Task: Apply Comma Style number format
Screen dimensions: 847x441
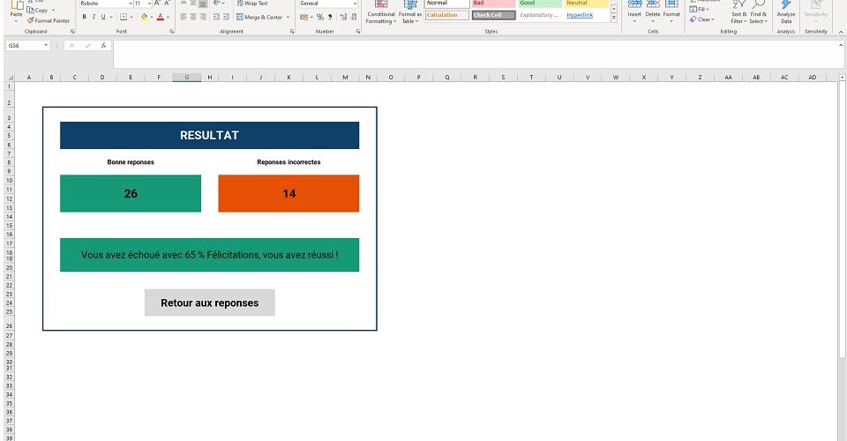Action: pyautogui.click(x=330, y=18)
